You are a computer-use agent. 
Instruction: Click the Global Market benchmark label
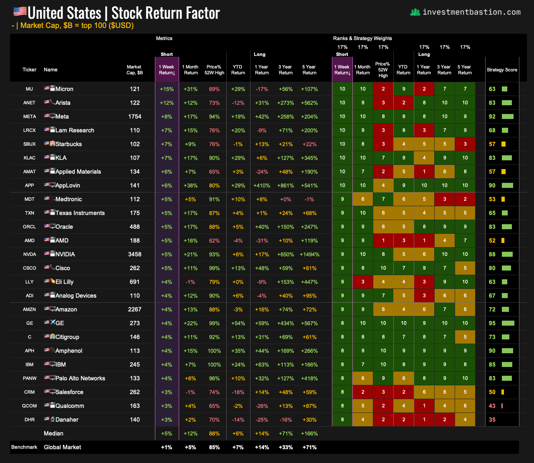pos(63,447)
